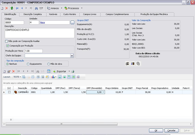Go to last grid item
Image resolution: width=195 pixels, height=135 pixels.
point(33,71)
